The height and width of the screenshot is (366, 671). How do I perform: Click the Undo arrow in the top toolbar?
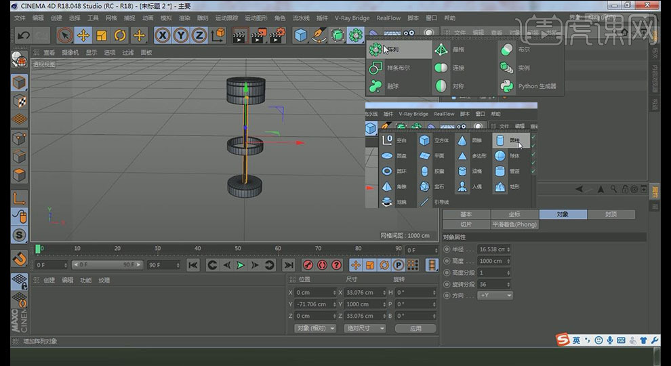(x=23, y=35)
